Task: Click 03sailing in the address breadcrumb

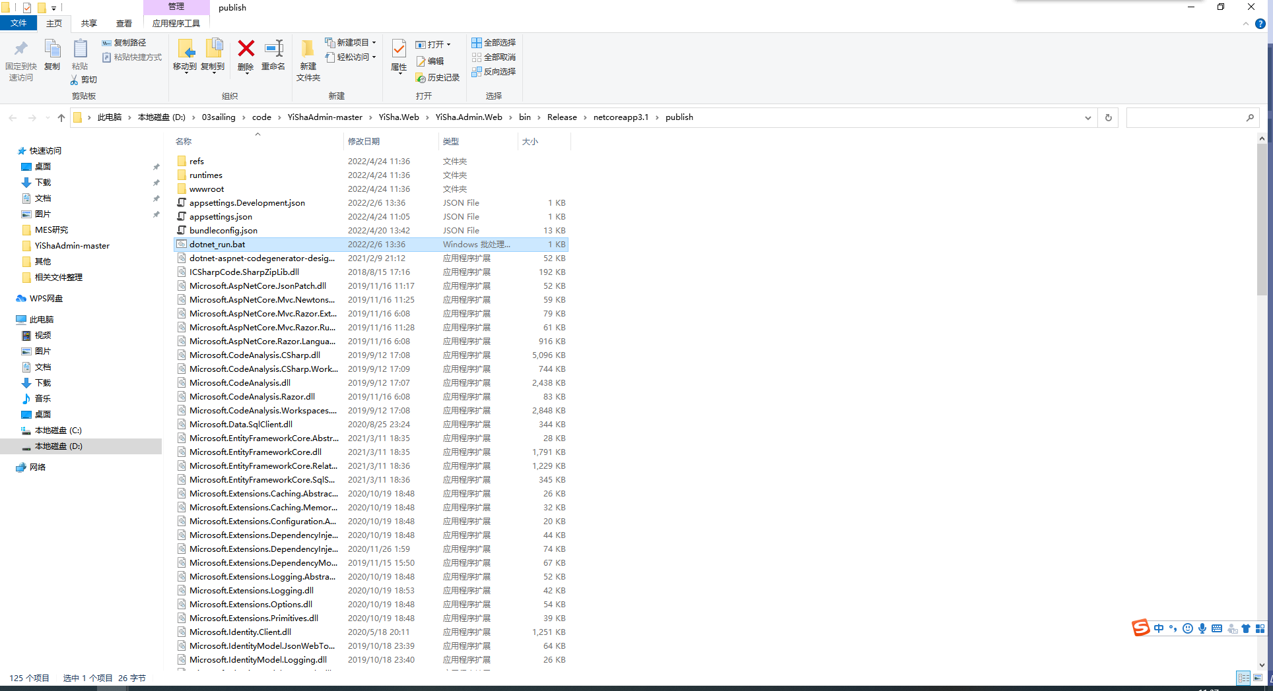Action: (x=219, y=117)
